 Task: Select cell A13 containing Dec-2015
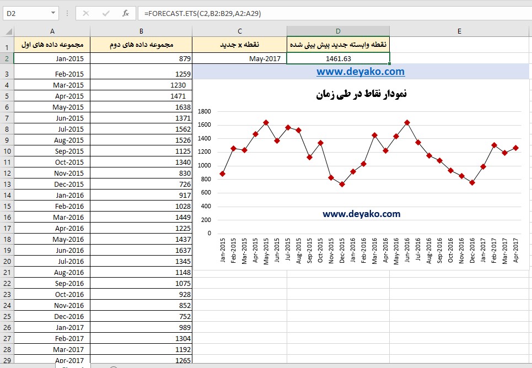pos(52,184)
